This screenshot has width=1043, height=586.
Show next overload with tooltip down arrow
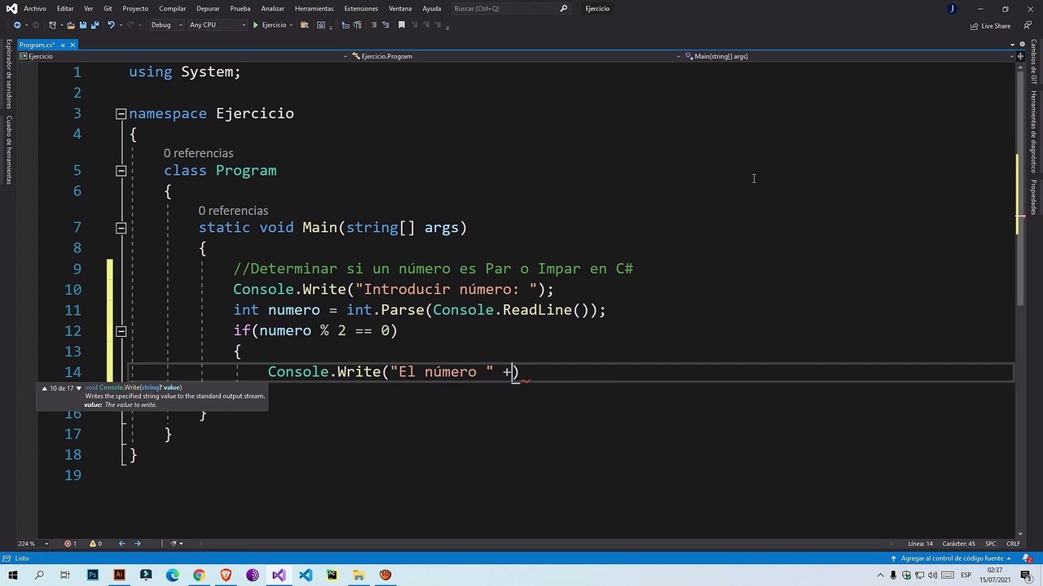click(79, 388)
